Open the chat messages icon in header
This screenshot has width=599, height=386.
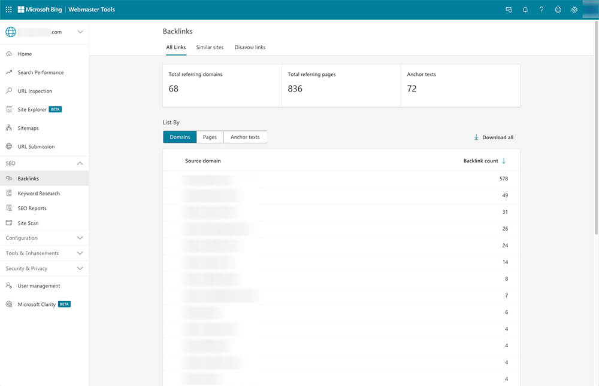pyautogui.click(x=509, y=10)
